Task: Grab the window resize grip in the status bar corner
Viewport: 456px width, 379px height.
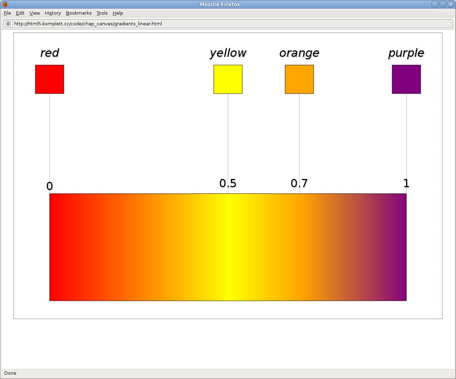Action: coord(452,375)
